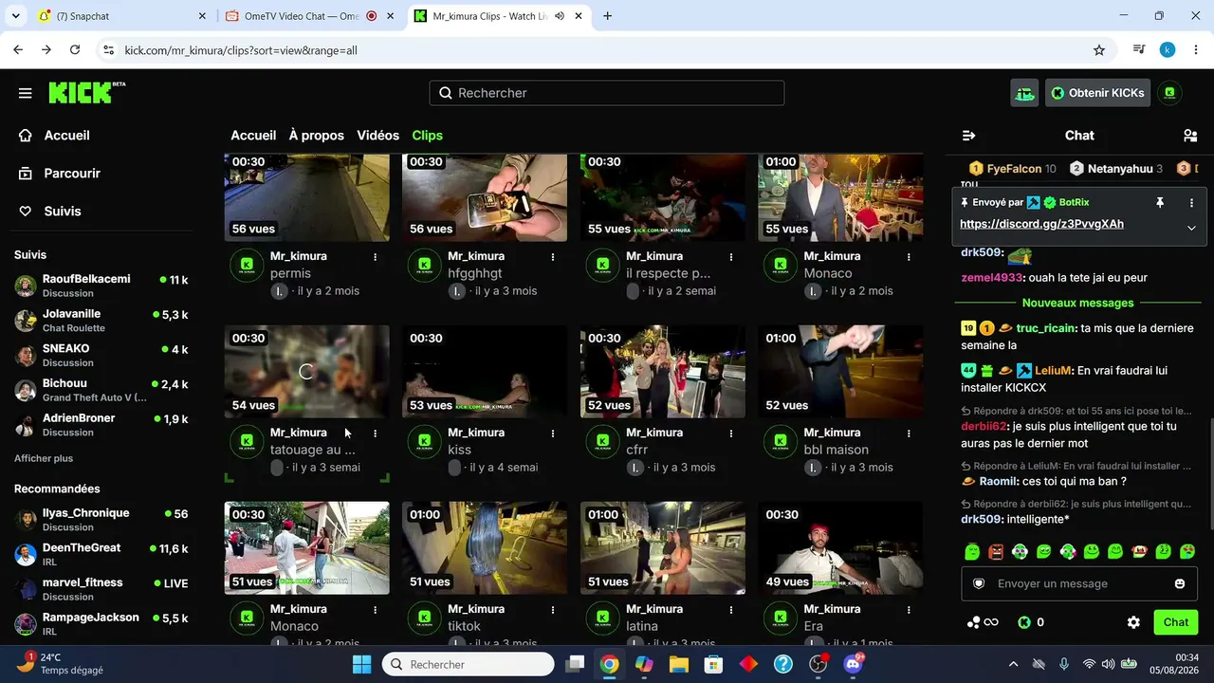1214x683 pixels.
Task: Open Windows Start menu
Action: [x=362, y=664]
